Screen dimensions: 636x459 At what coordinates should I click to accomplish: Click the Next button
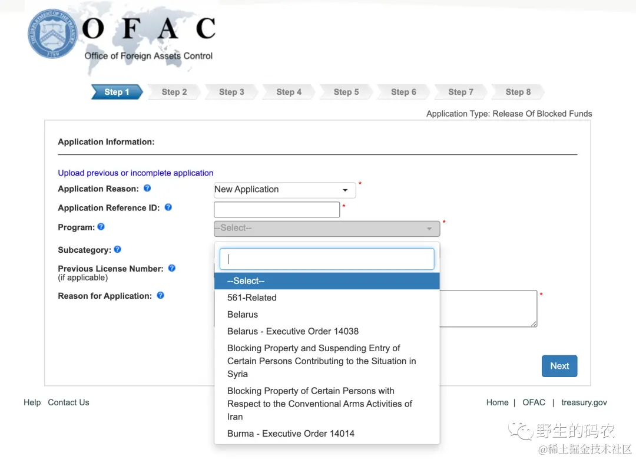point(559,366)
